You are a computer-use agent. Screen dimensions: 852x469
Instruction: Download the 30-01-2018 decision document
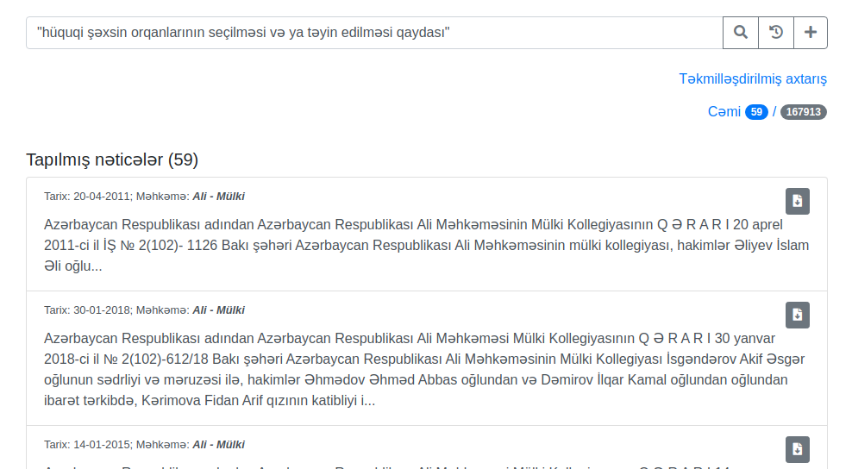coord(797,316)
